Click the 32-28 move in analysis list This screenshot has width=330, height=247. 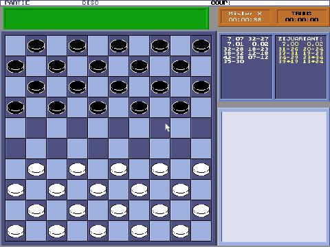pos(234,49)
